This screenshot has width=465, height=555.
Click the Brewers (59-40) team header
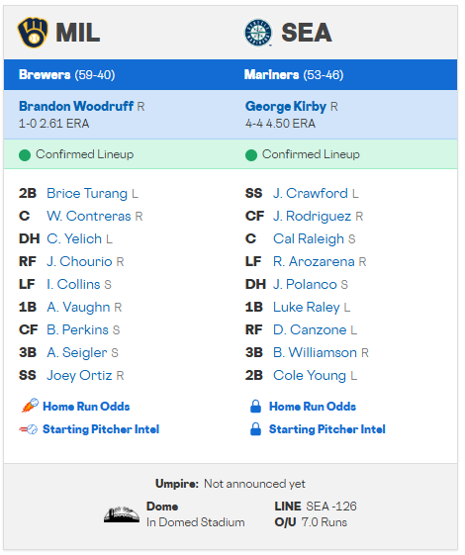coord(67,74)
